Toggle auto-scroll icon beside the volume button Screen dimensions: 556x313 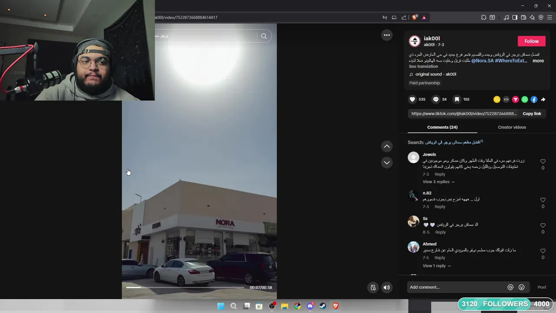373,287
